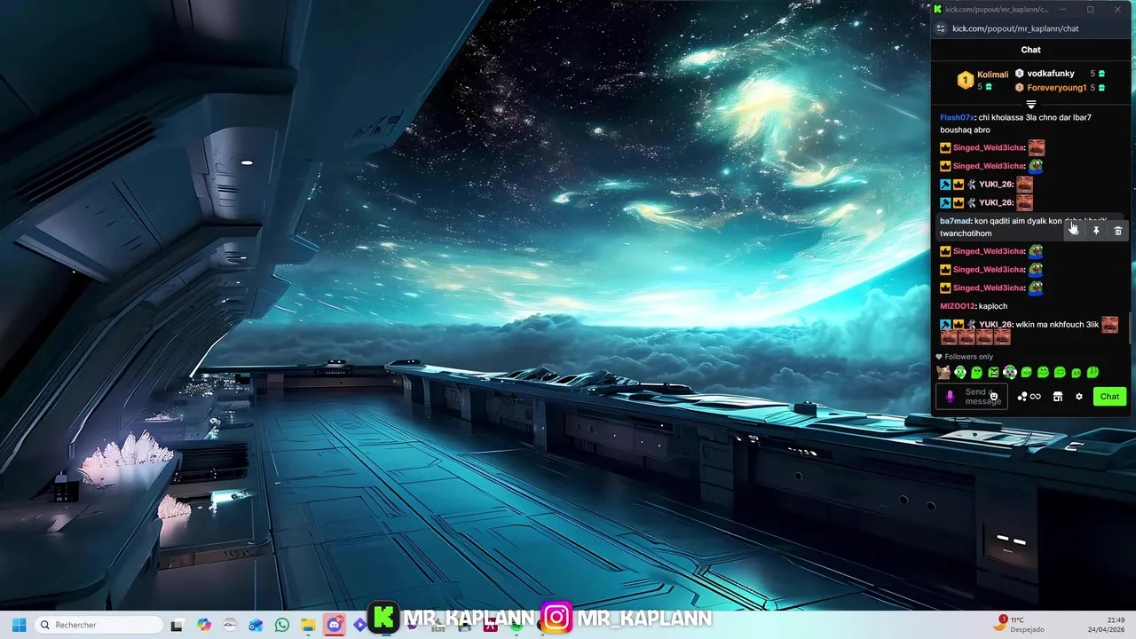Viewport: 1136px width, 639px height.
Task: Open the Windows Start menu
Action: tap(19, 625)
